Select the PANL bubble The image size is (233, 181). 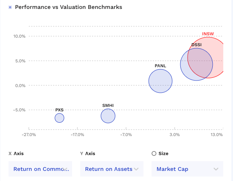point(160,81)
